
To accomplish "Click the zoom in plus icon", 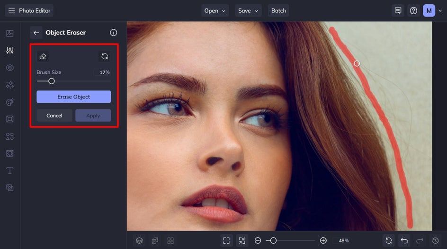I will (x=323, y=240).
